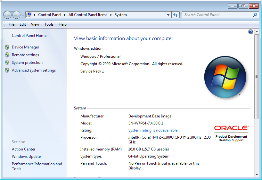262x180 pixels.
Task: Click the vertical scrollbar down arrow
Action: 257,175
